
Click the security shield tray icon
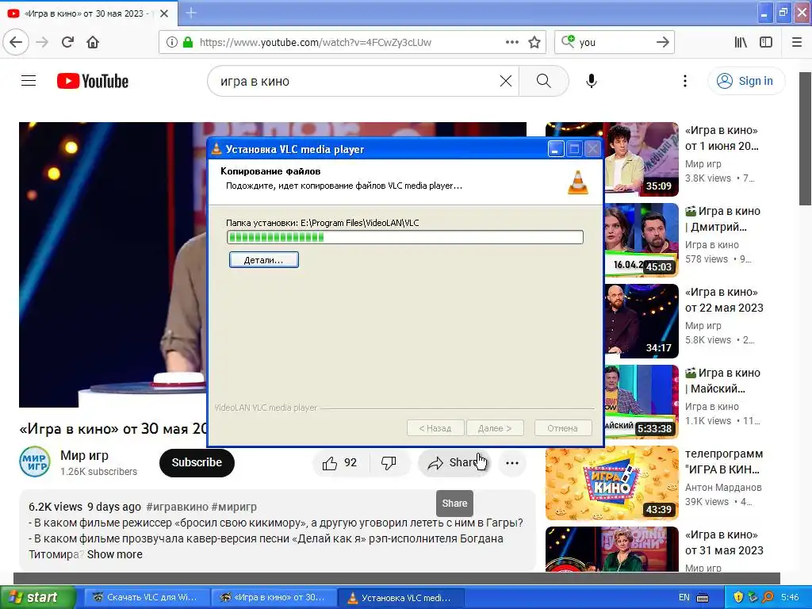click(x=738, y=597)
